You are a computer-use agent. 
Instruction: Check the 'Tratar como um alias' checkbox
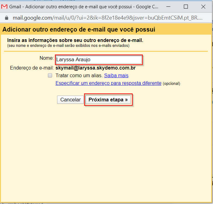[50, 75]
